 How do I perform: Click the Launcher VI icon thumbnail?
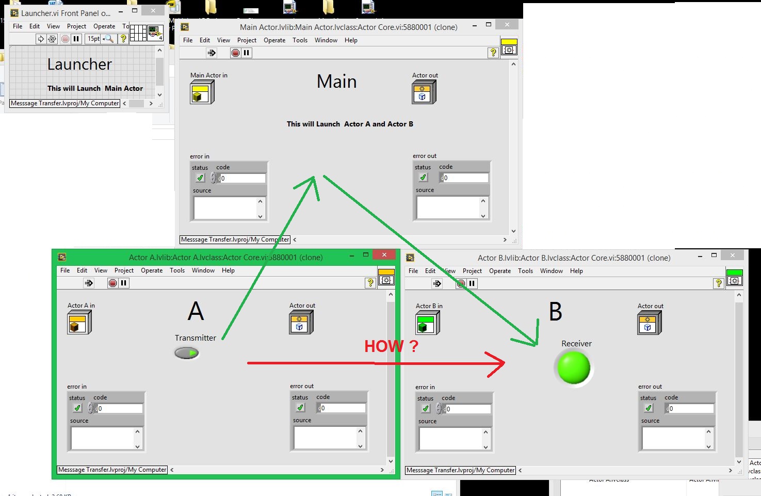[x=155, y=33]
